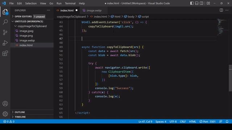Open the Go menu
Viewport: 232px width, 130px height.
(51, 3)
